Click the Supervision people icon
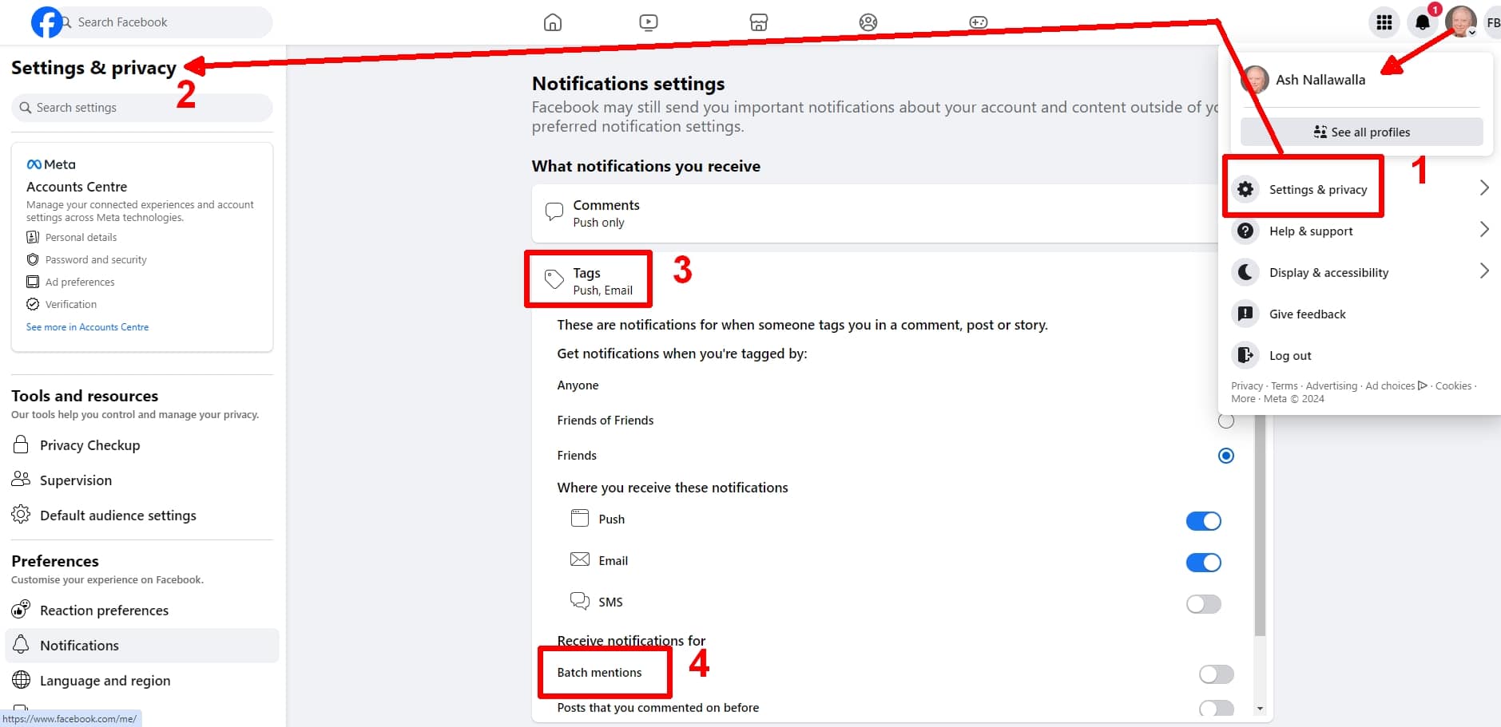This screenshot has width=1501, height=727. coord(22,480)
